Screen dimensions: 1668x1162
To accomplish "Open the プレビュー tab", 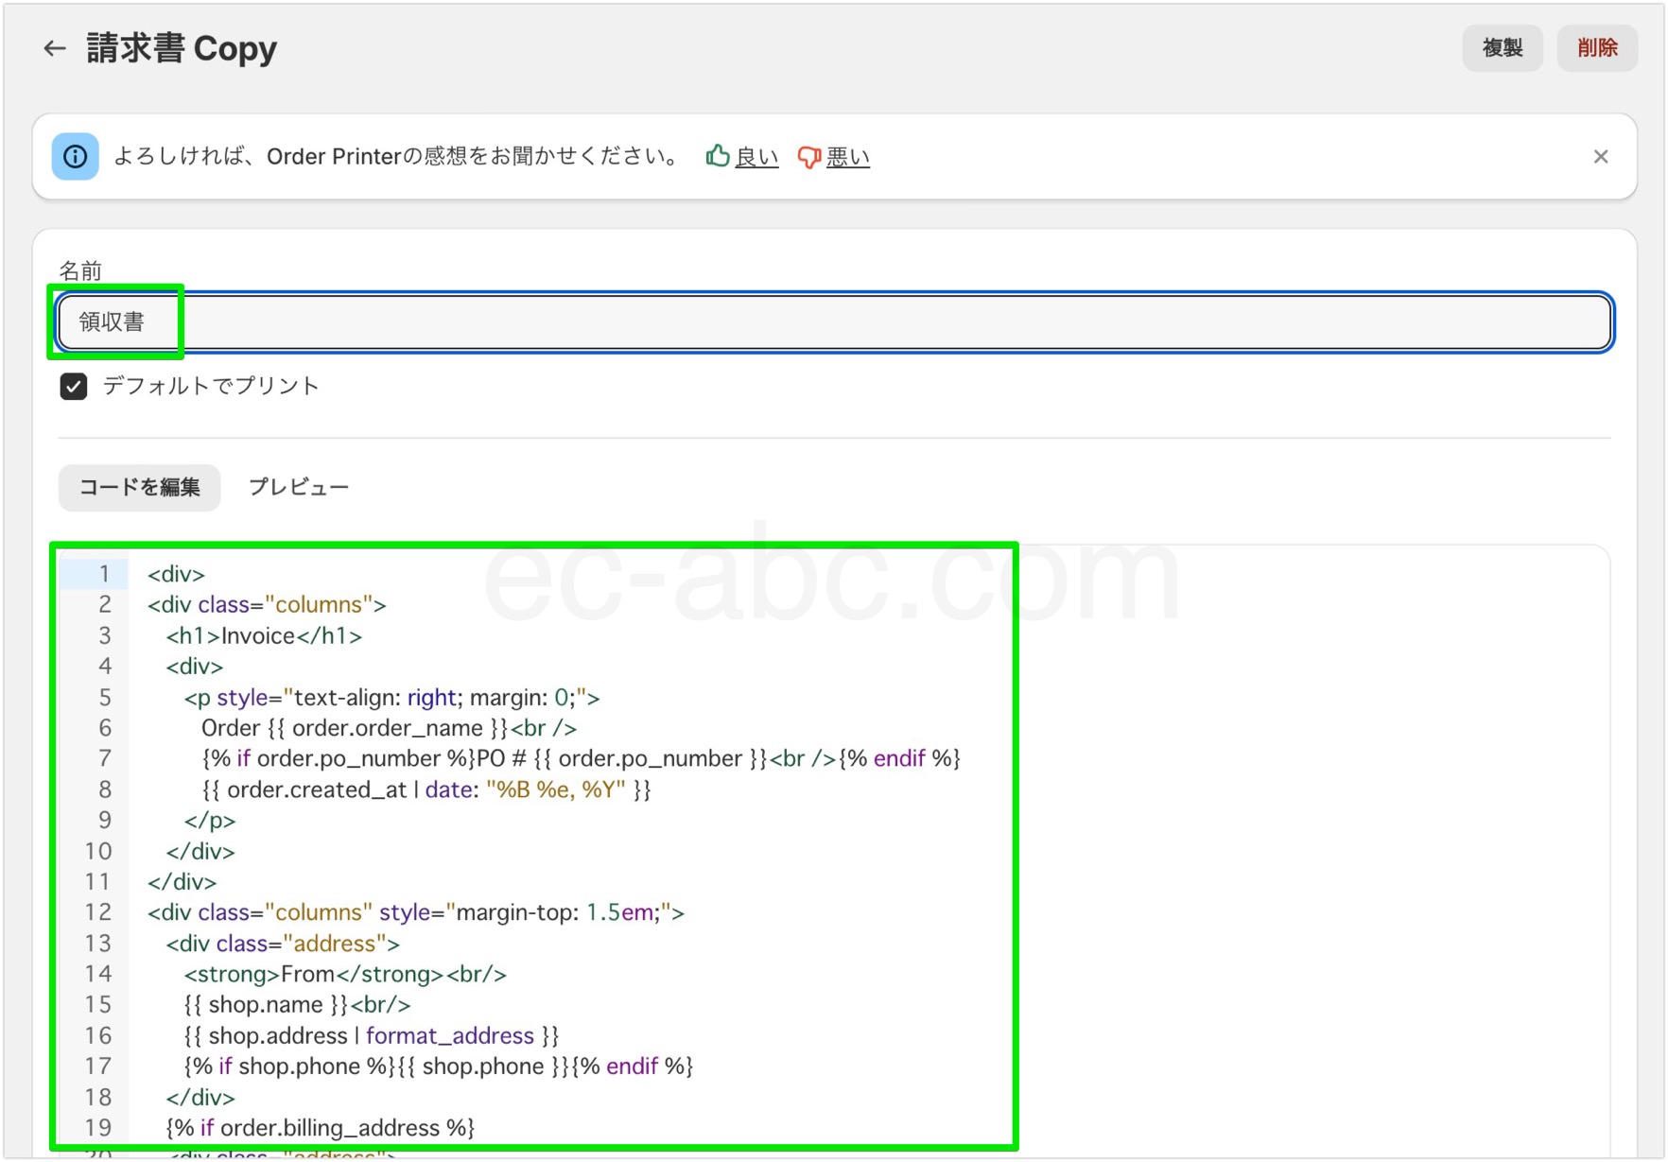I will [299, 488].
